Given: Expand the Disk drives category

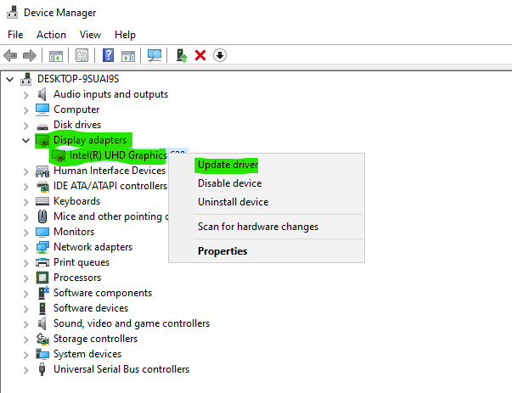Looking at the screenshot, I should pyautogui.click(x=25, y=126).
